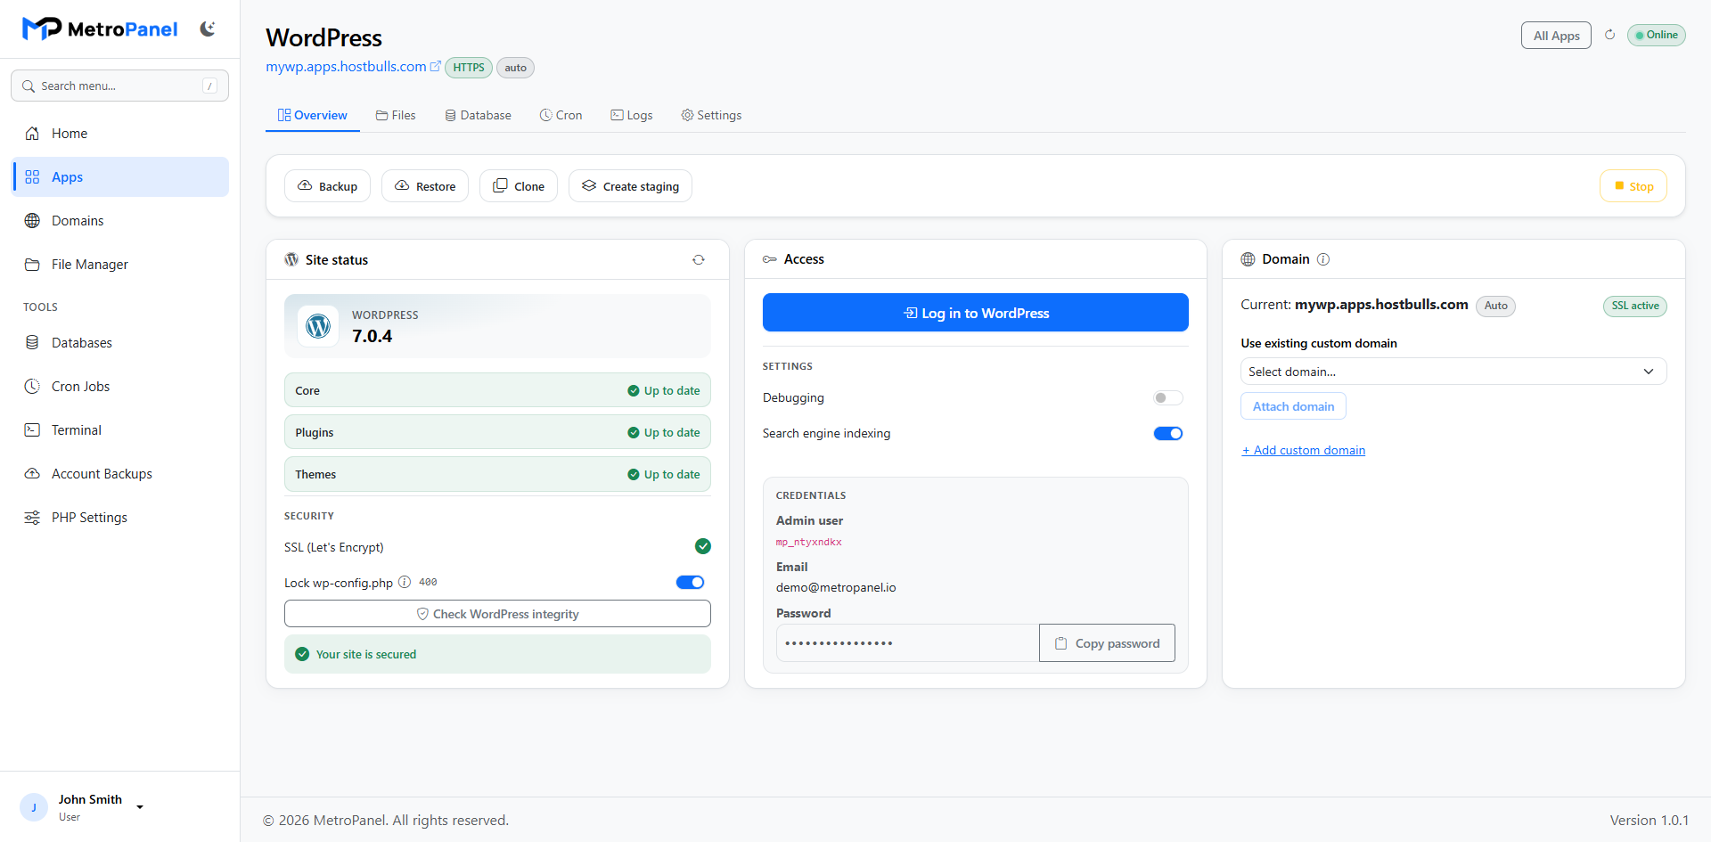Click Add custom domain link

tap(1304, 450)
